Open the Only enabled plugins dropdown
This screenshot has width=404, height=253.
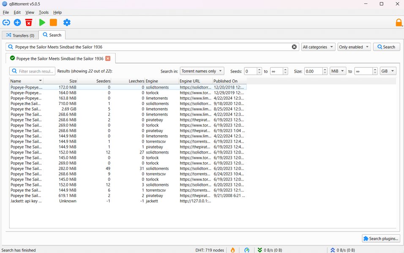tap(354, 47)
